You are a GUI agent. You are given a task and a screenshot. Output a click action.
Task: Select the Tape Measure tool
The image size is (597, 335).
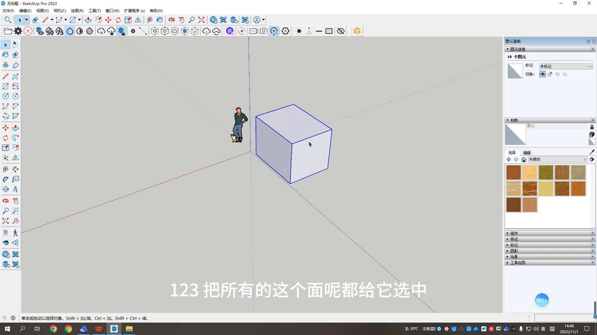click(x=6, y=169)
